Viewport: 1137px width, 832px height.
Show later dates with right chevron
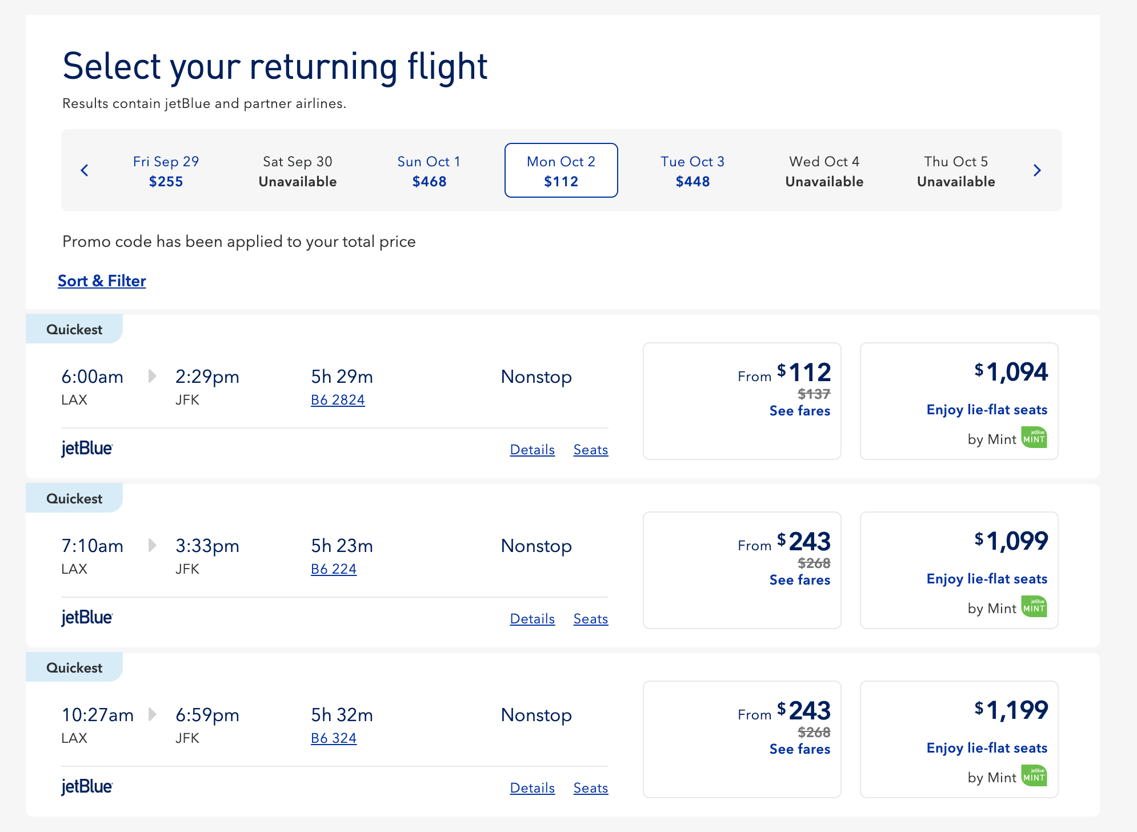click(1037, 170)
